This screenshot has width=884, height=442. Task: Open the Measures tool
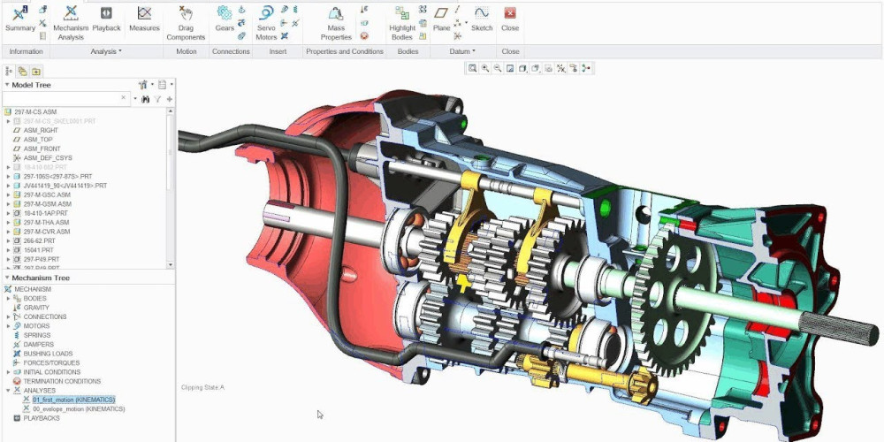[x=144, y=19]
